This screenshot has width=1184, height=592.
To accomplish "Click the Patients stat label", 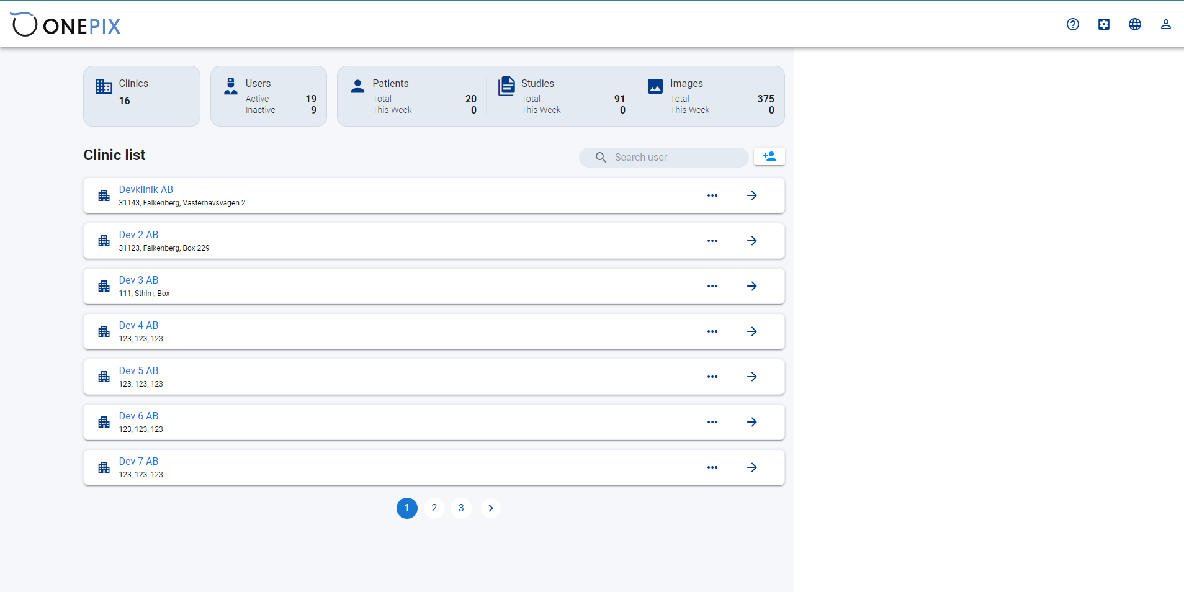I will coord(390,83).
